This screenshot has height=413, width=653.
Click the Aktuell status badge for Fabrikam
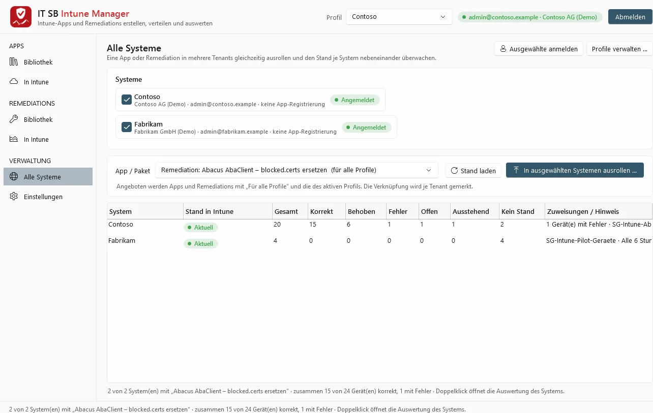201,244
